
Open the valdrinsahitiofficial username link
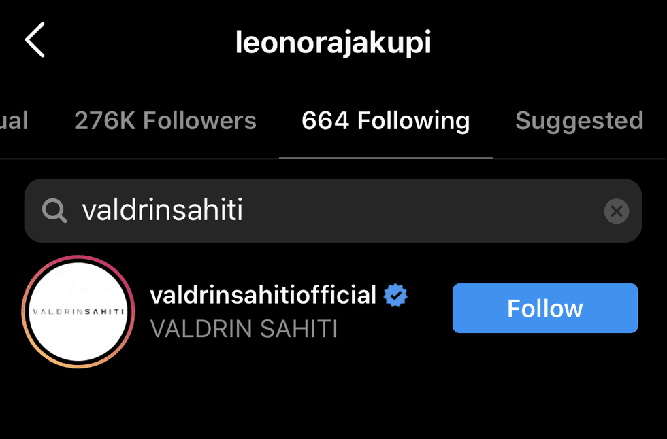coord(263,295)
